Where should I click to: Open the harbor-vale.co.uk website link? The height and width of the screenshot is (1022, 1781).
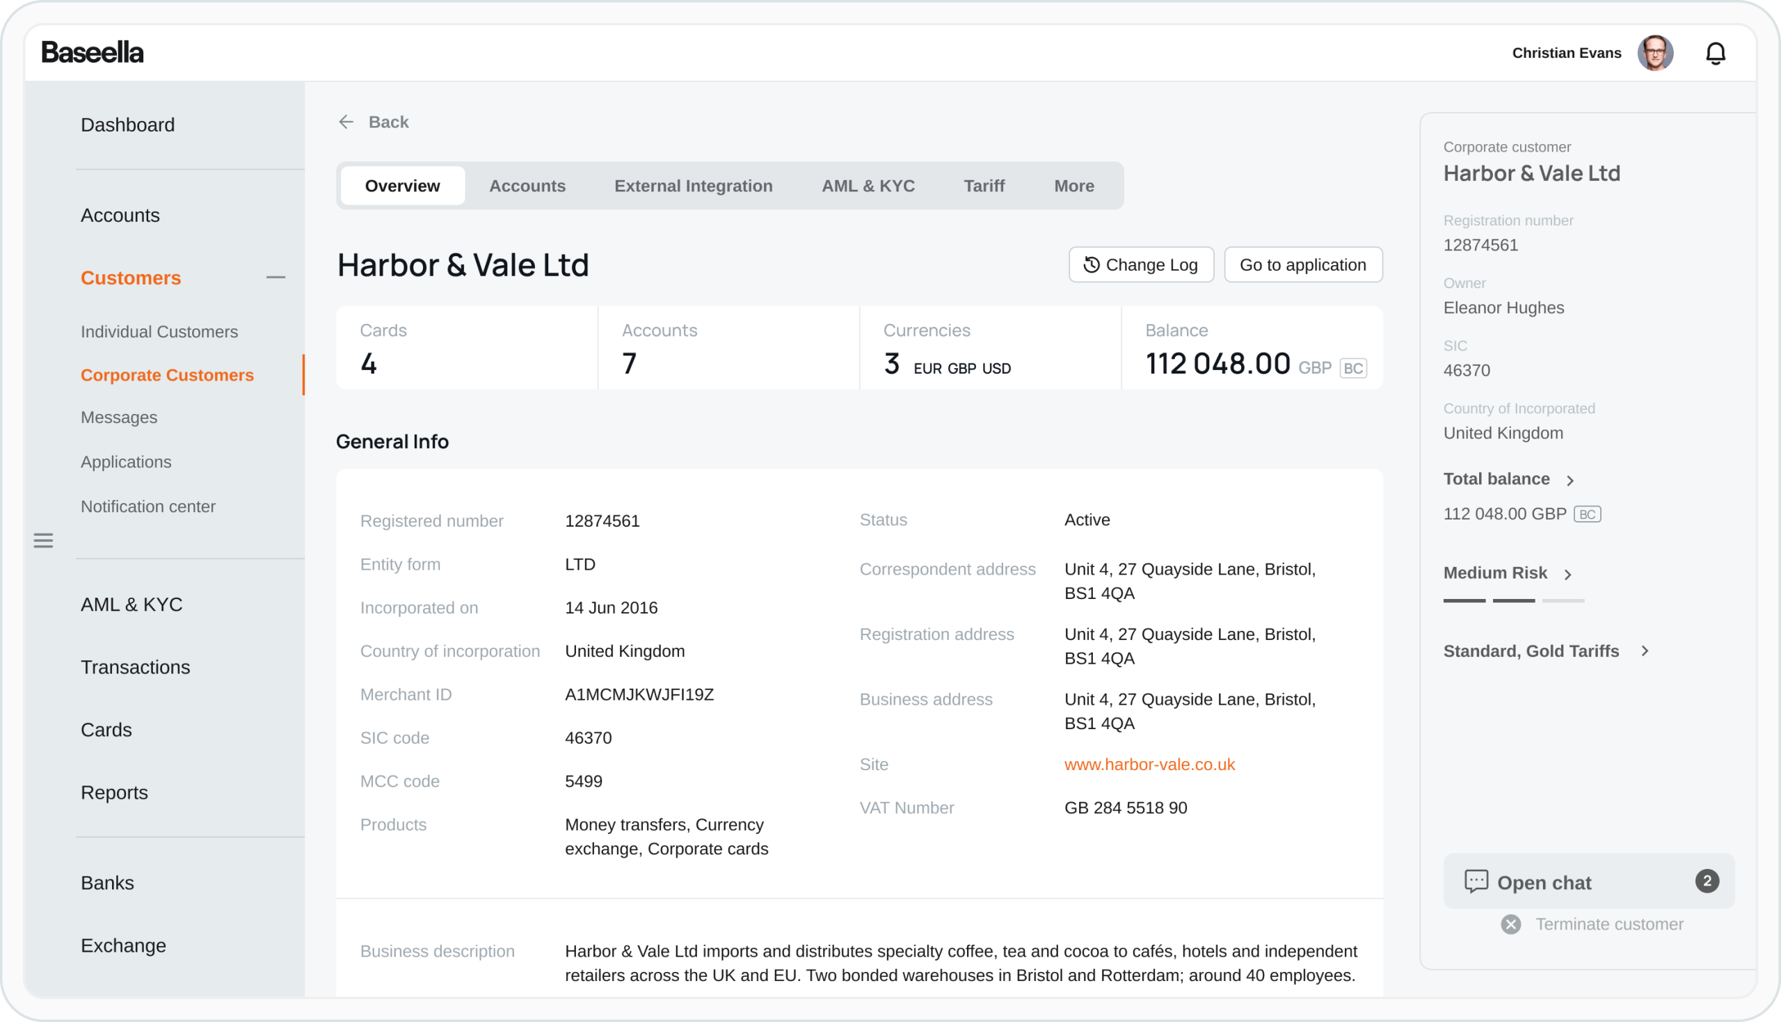pyautogui.click(x=1149, y=765)
